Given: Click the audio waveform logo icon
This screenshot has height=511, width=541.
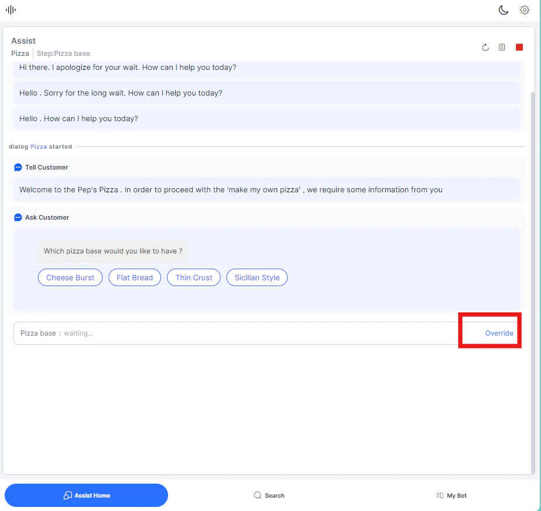Looking at the screenshot, I should (11, 10).
